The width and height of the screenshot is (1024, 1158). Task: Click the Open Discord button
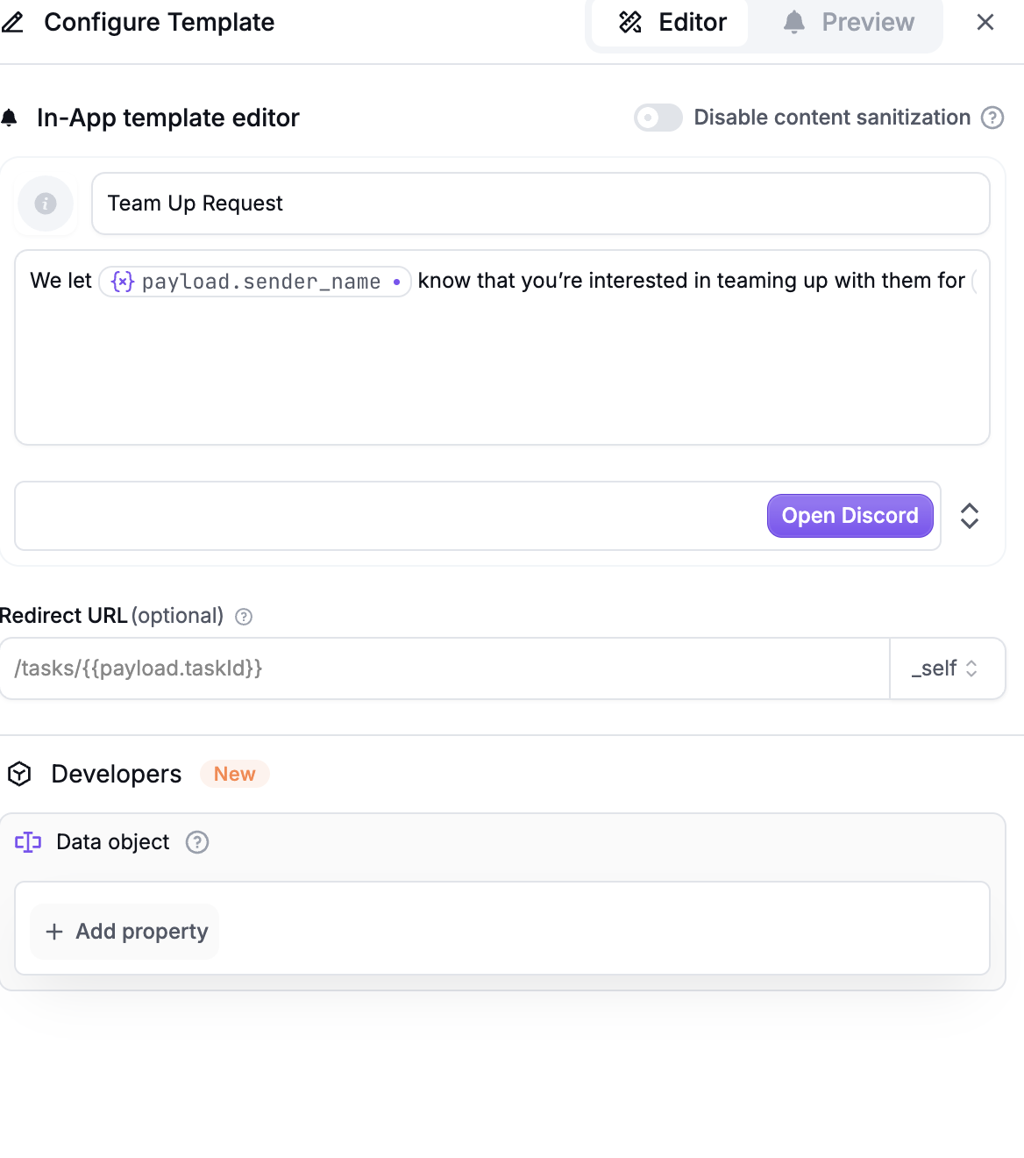[x=850, y=516]
